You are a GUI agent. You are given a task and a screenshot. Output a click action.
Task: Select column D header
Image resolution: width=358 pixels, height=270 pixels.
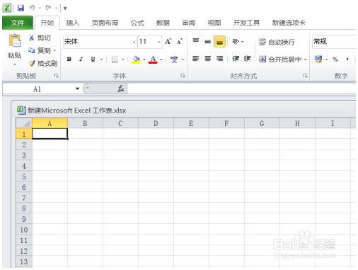coord(156,123)
